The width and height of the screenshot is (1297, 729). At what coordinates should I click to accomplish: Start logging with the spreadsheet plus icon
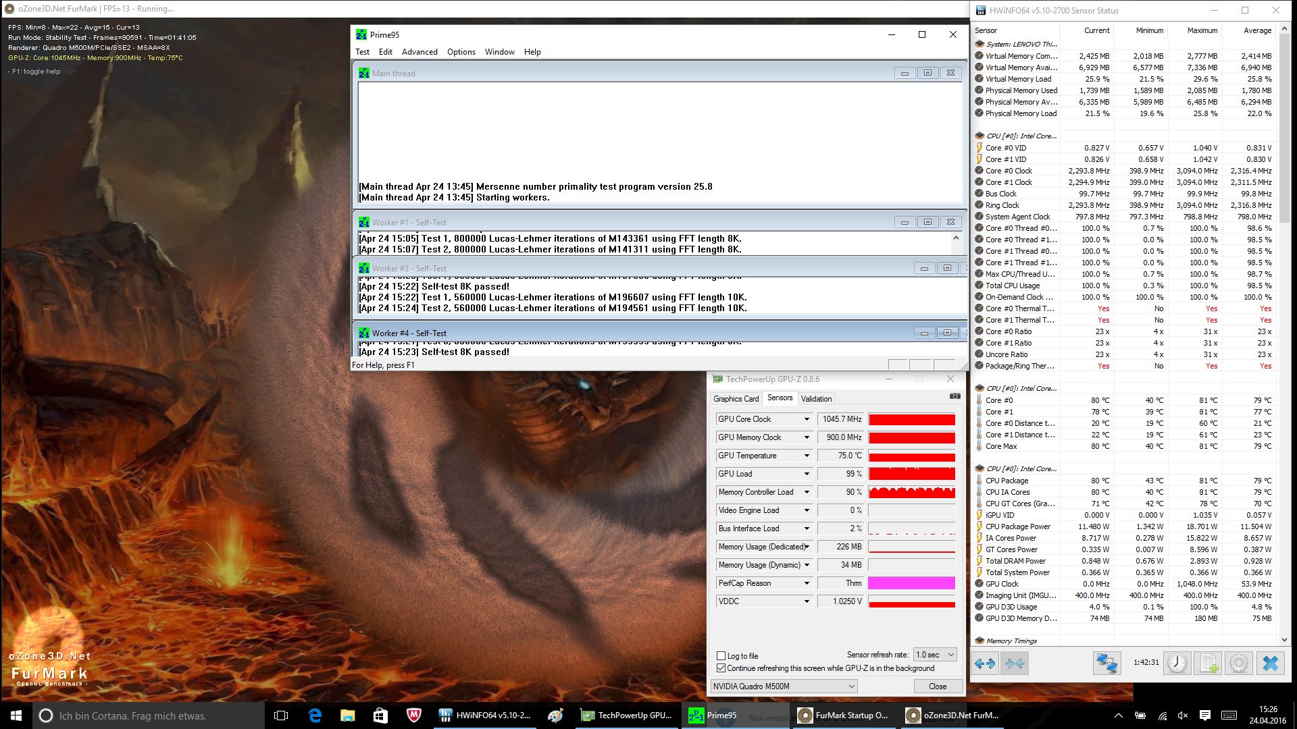[x=1209, y=664]
